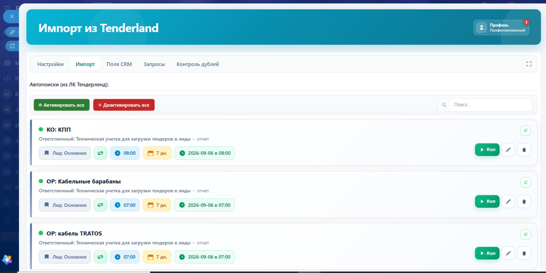Delete the КО: КПП autosearch
The height and width of the screenshot is (273, 546).
[524, 150]
